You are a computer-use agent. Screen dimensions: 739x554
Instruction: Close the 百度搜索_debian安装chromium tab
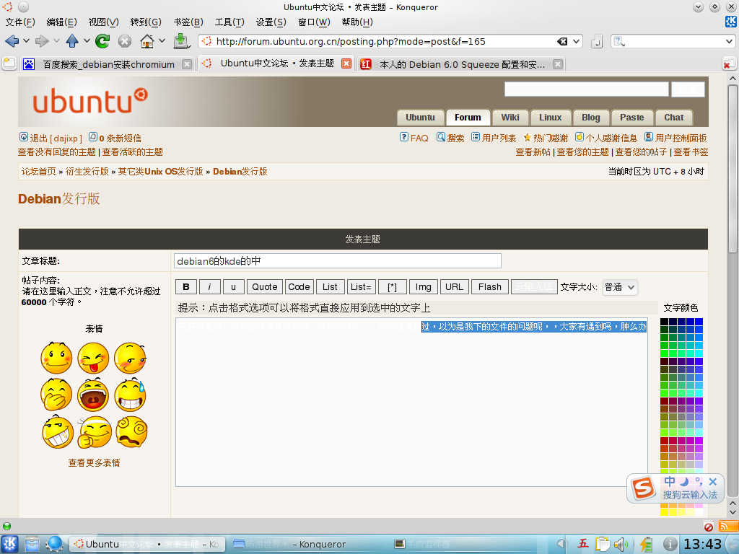(187, 64)
